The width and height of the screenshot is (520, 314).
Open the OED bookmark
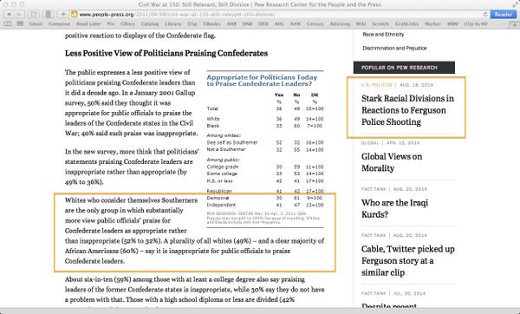(263, 24)
